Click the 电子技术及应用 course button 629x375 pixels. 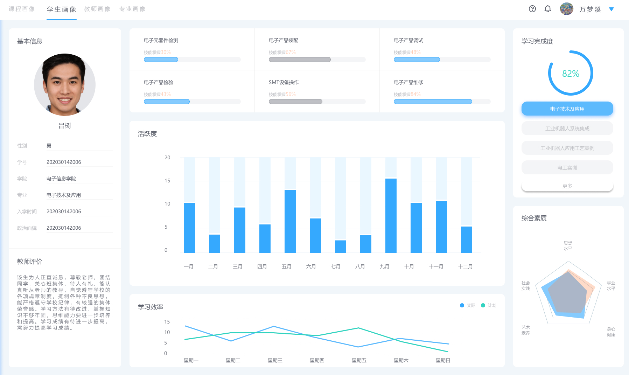coord(567,109)
